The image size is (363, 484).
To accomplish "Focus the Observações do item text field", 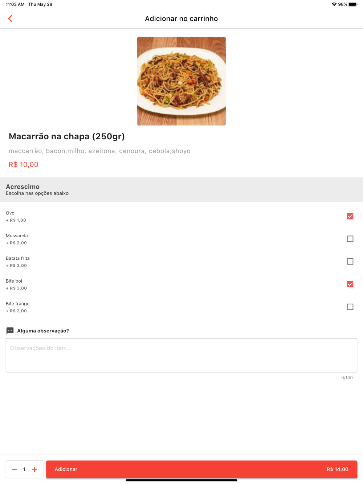I will click(x=181, y=355).
